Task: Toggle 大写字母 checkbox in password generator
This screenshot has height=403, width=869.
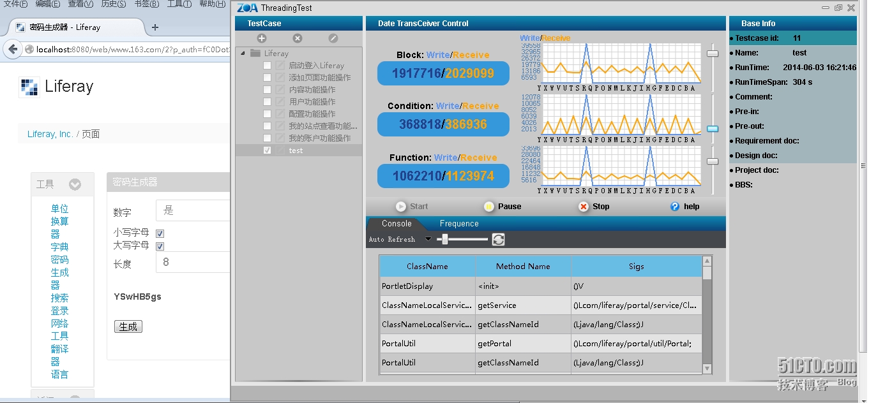Action: [x=160, y=246]
